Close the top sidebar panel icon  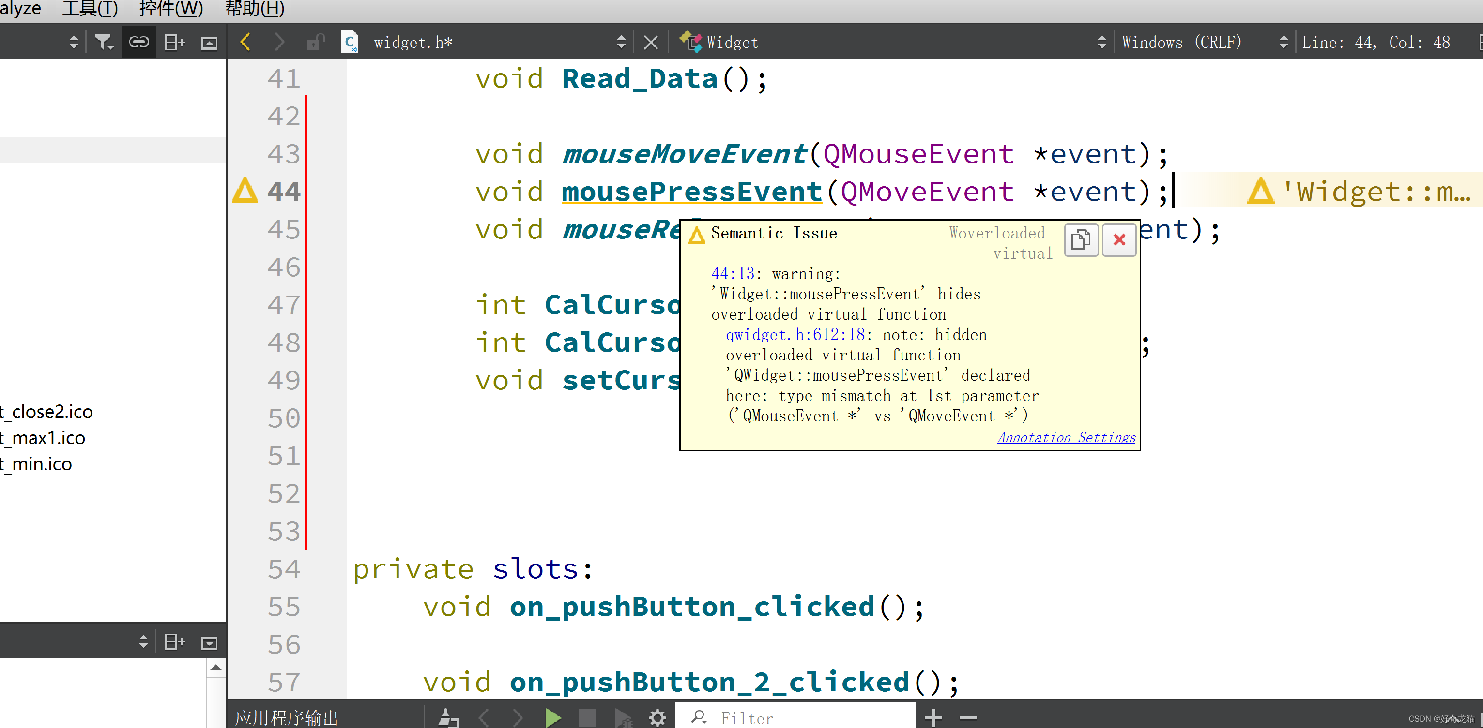coord(209,43)
